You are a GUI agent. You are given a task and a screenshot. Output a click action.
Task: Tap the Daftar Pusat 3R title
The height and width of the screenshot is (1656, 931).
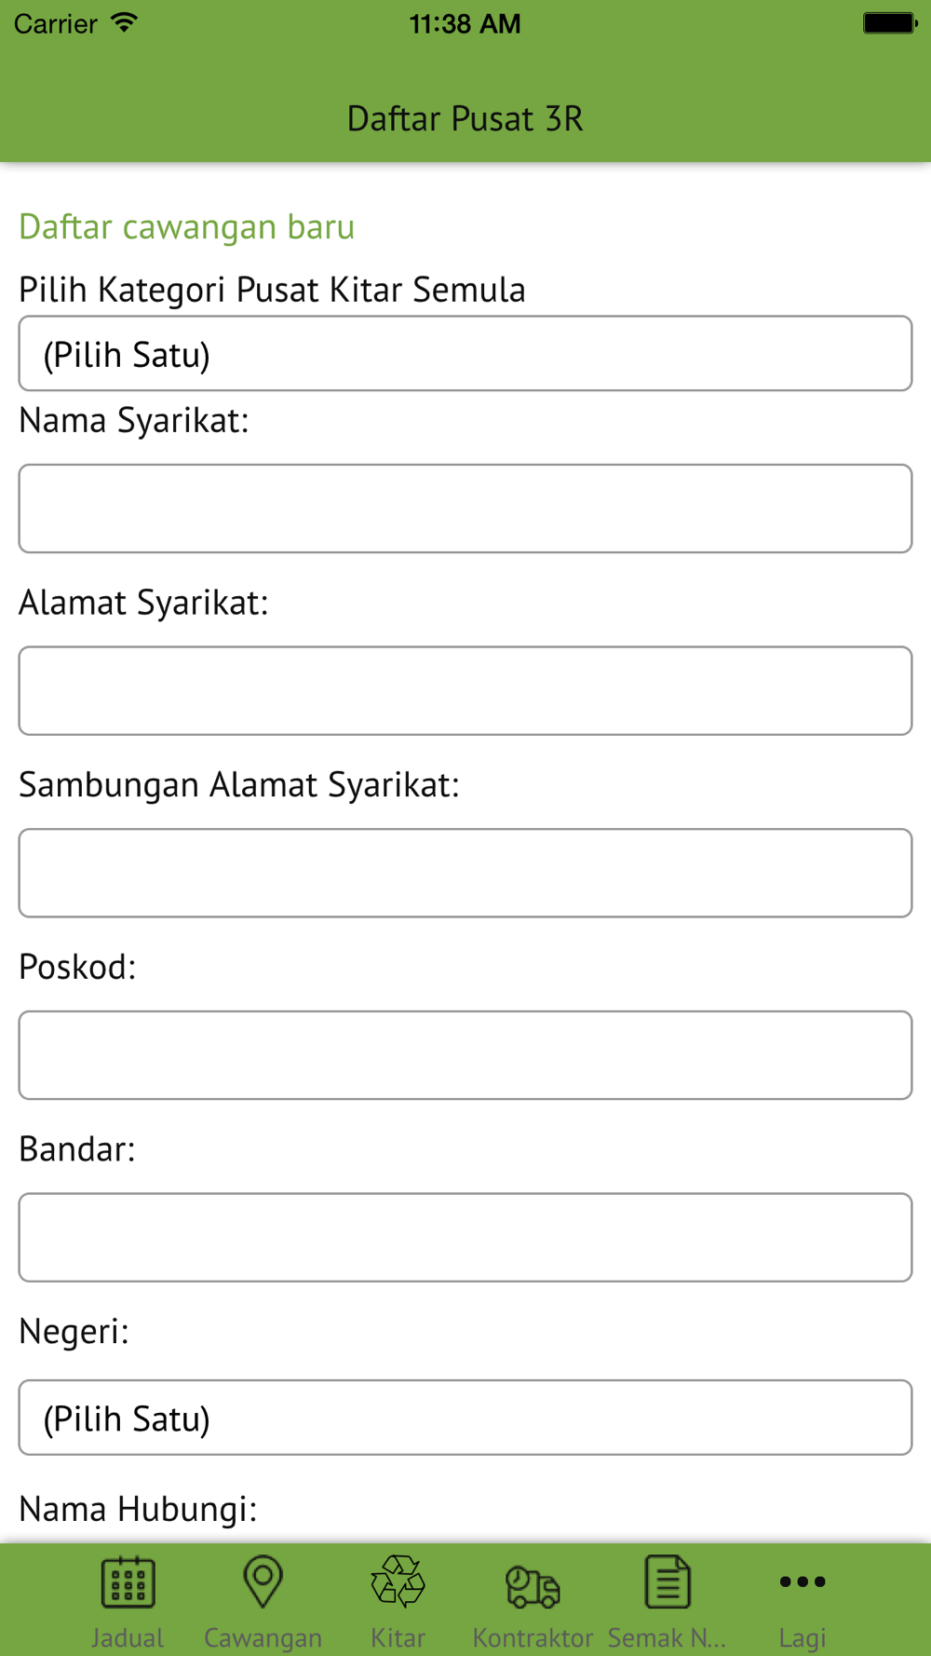pyautogui.click(x=465, y=119)
